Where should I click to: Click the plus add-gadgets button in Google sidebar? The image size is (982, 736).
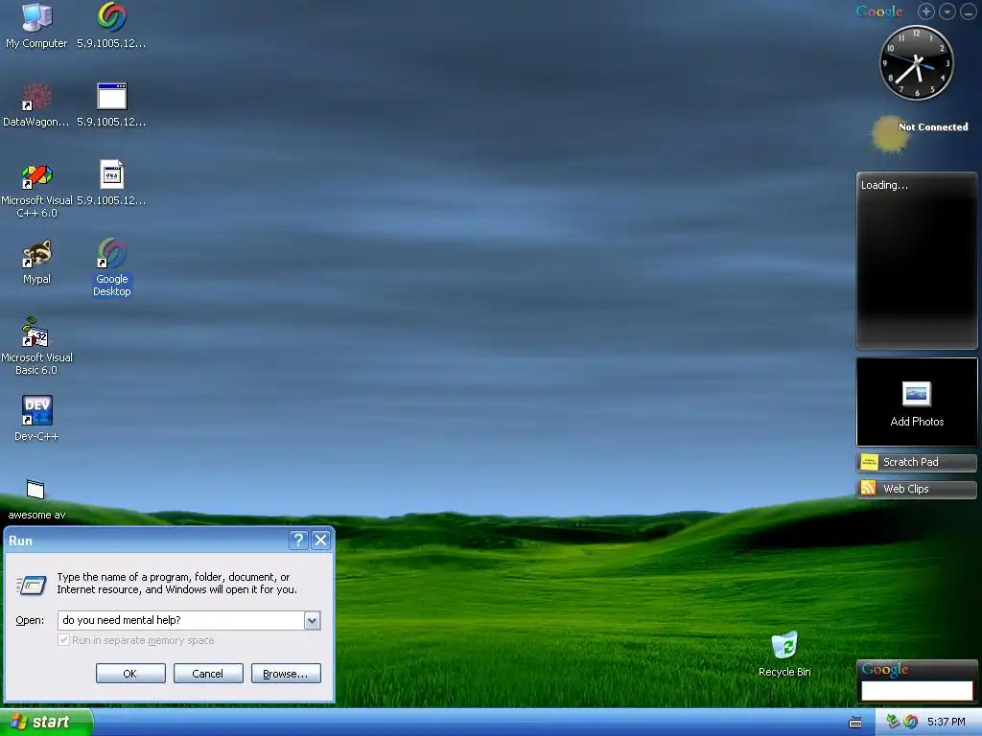[x=925, y=11]
